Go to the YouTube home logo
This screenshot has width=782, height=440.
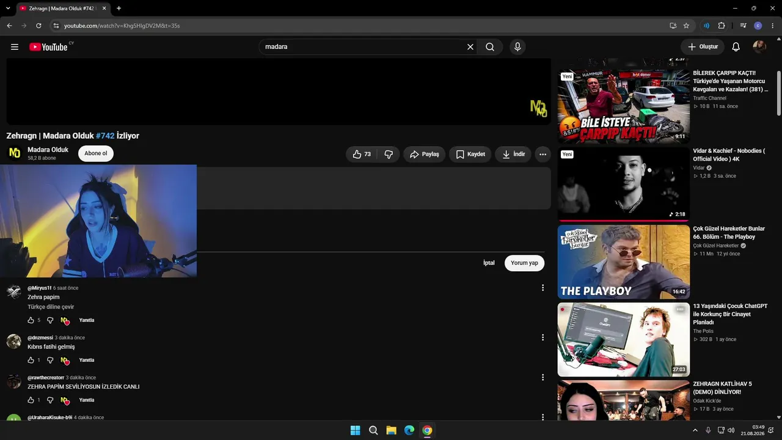pyautogui.click(x=48, y=47)
